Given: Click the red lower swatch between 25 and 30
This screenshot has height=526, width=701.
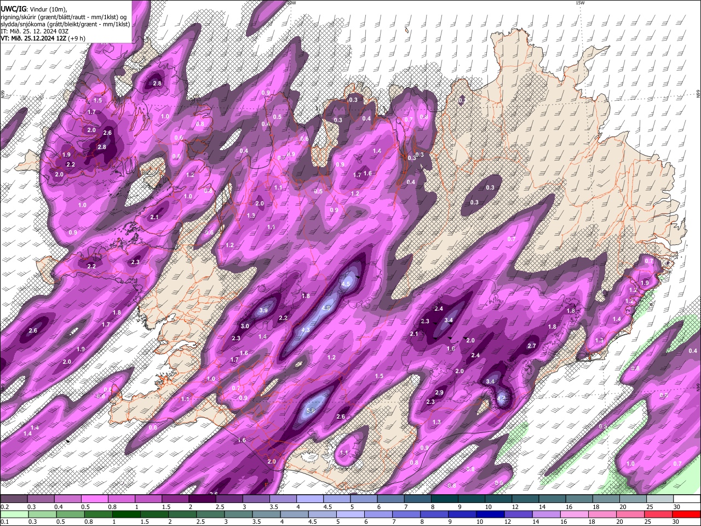Looking at the screenshot, I should click(x=657, y=514).
